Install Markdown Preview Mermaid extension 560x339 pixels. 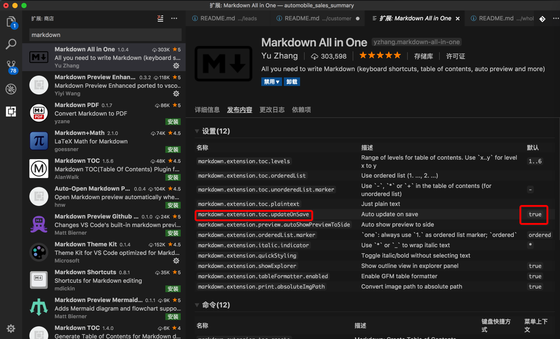(173, 317)
